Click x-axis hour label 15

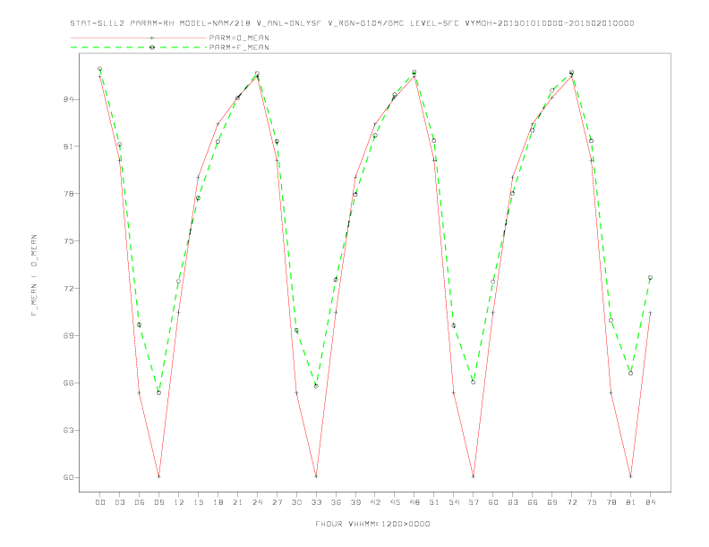(198, 502)
